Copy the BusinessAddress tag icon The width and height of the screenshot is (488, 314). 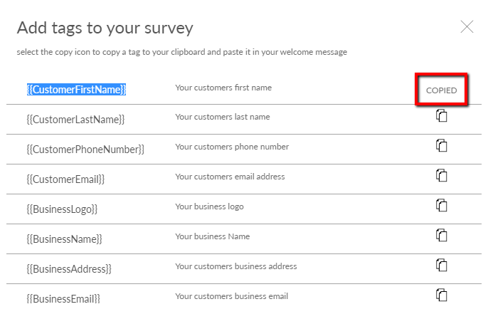click(x=441, y=266)
